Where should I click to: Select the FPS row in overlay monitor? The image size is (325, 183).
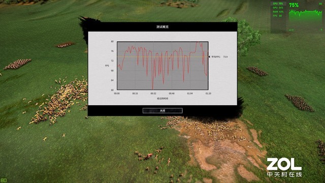(277, 16)
